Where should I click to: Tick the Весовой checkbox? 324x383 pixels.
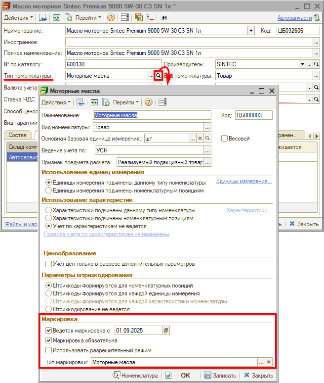224,139
